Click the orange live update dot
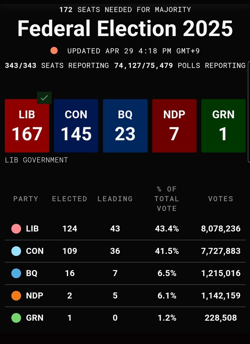 (54, 51)
